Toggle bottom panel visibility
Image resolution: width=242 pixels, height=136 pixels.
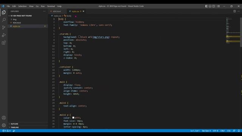pos(210,6)
